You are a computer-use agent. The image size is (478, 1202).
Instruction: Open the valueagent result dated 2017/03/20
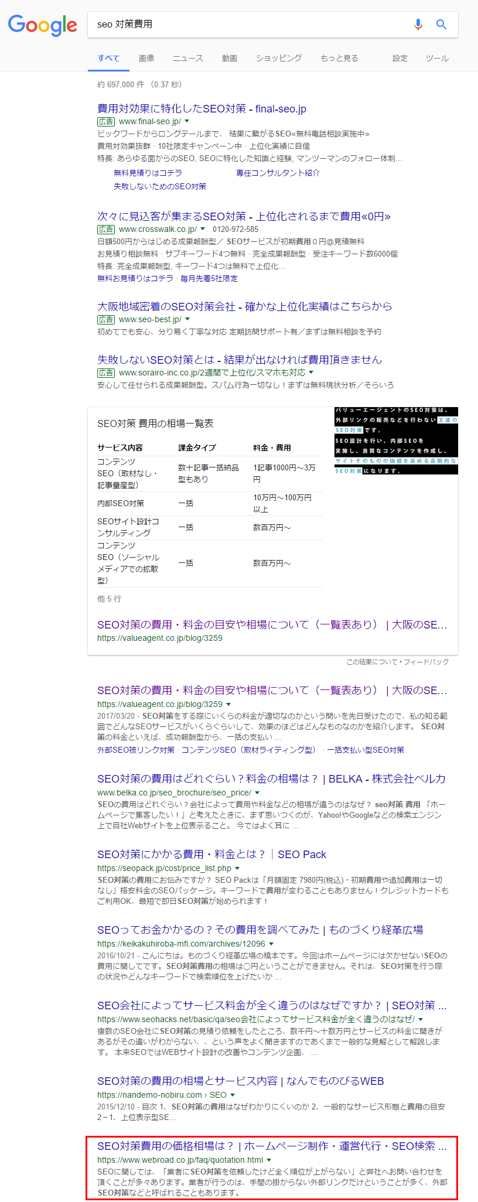[x=272, y=690]
